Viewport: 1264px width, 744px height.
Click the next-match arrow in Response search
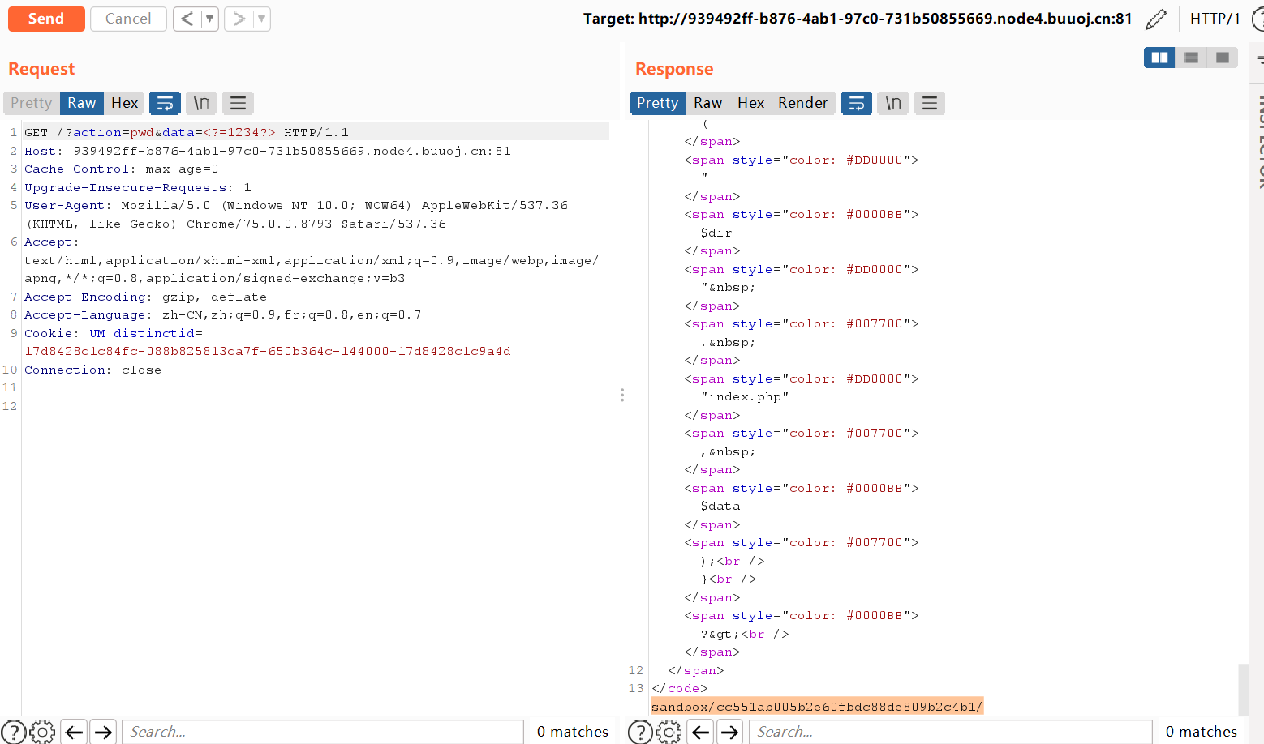coord(730,732)
